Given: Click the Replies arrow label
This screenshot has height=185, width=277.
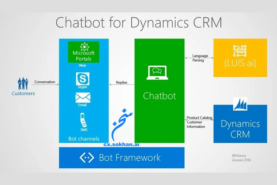Looking at the screenshot, I should (x=122, y=82).
